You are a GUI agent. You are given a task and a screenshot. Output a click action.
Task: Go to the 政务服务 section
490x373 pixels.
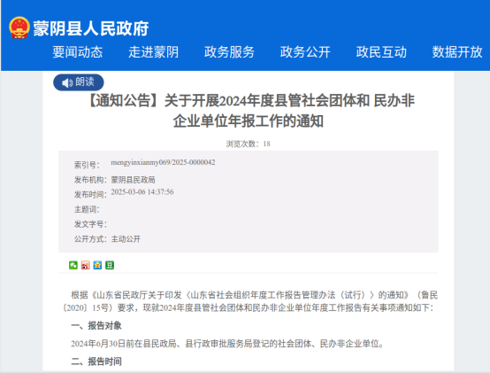[x=229, y=52]
